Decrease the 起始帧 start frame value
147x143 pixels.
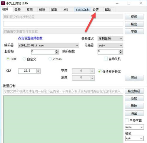coord(57,53)
